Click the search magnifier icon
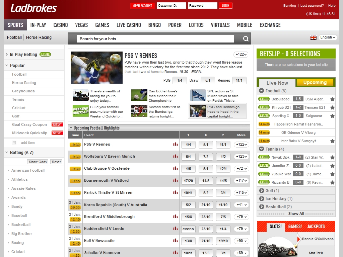This screenshot has width=343, height=257. coord(246,39)
